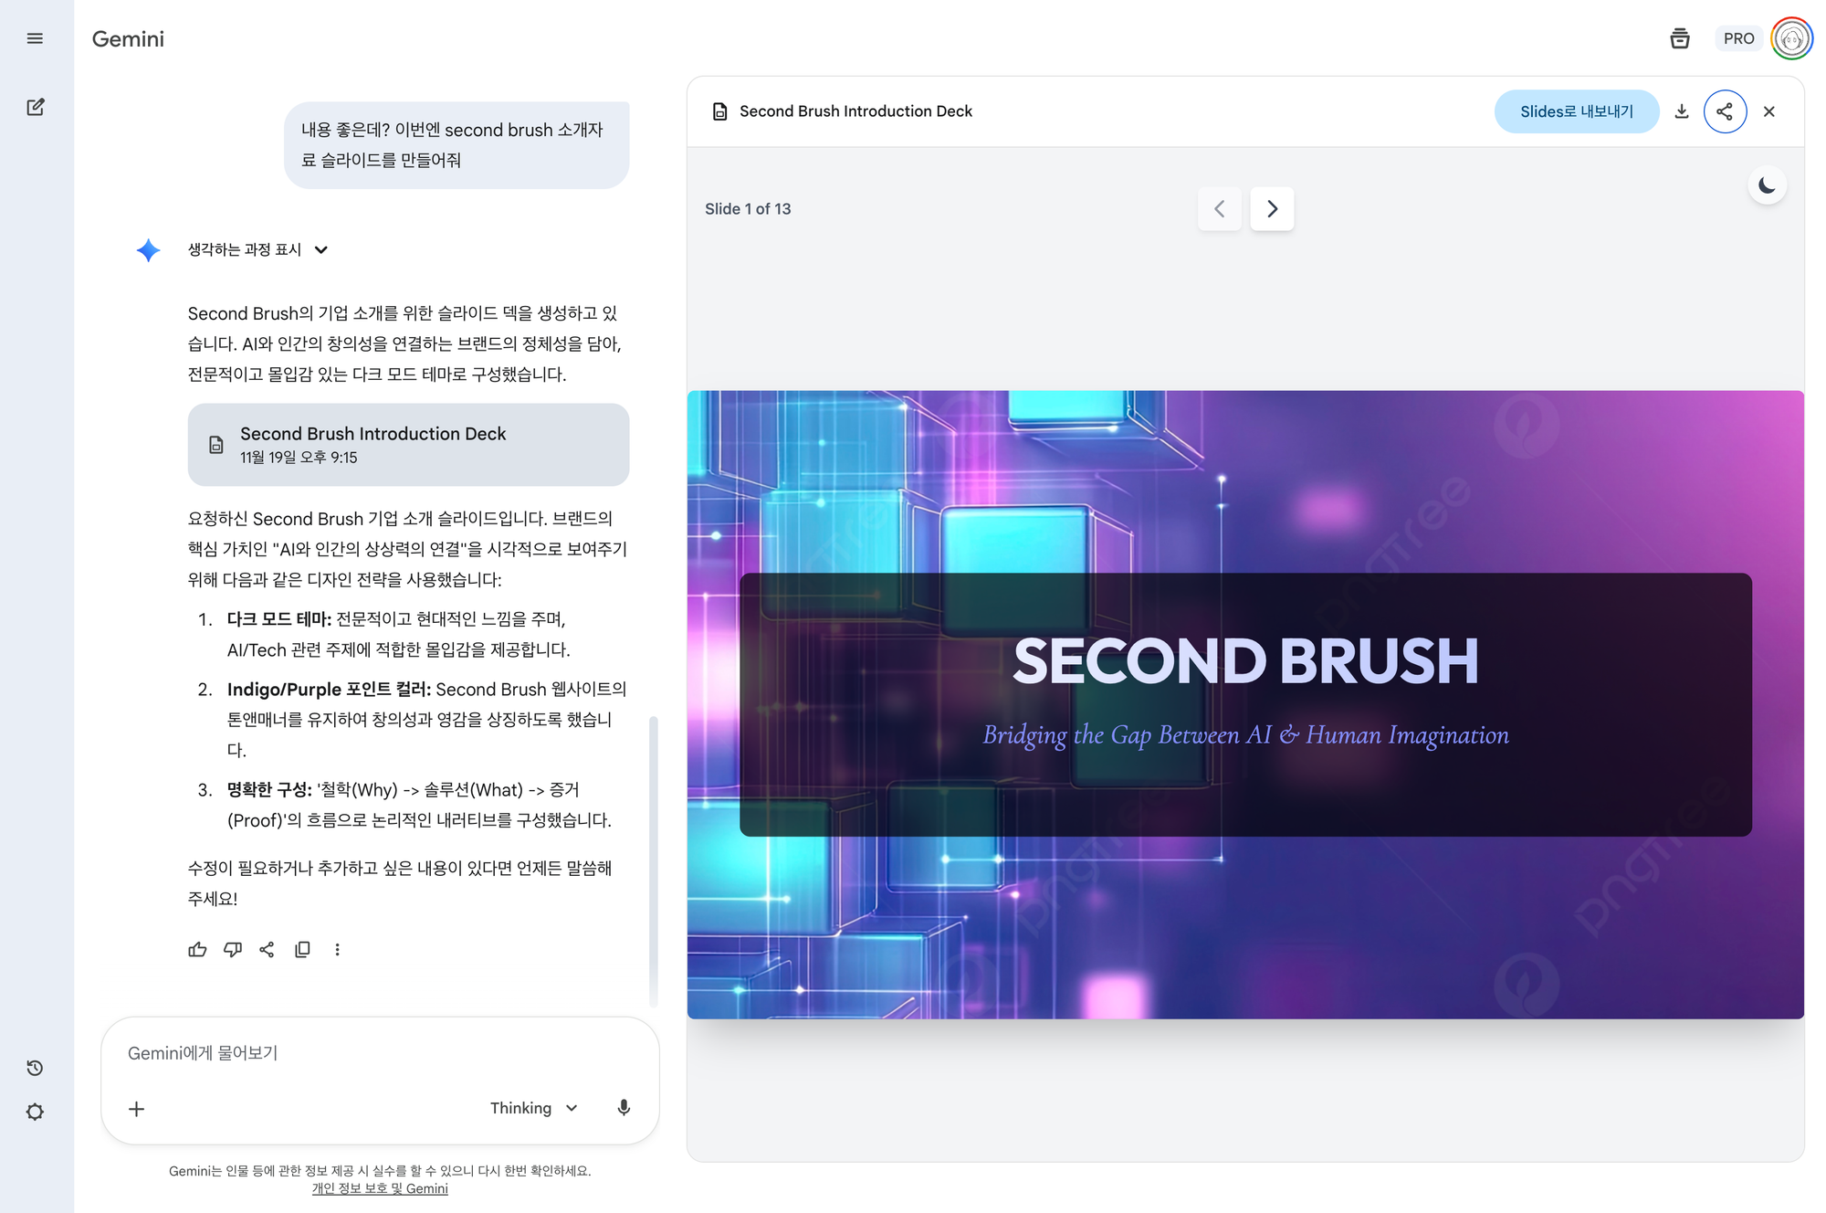Image resolution: width=1826 pixels, height=1213 pixels.
Task: Open settings gear in sidebar
Action: tap(35, 1112)
